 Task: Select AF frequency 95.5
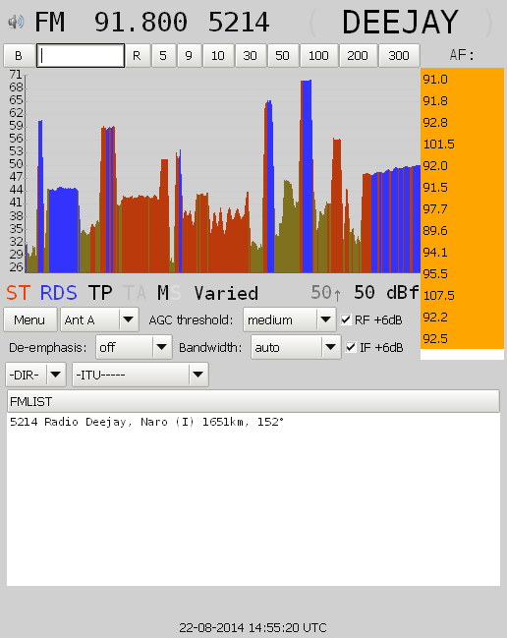[x=462, y=273]
